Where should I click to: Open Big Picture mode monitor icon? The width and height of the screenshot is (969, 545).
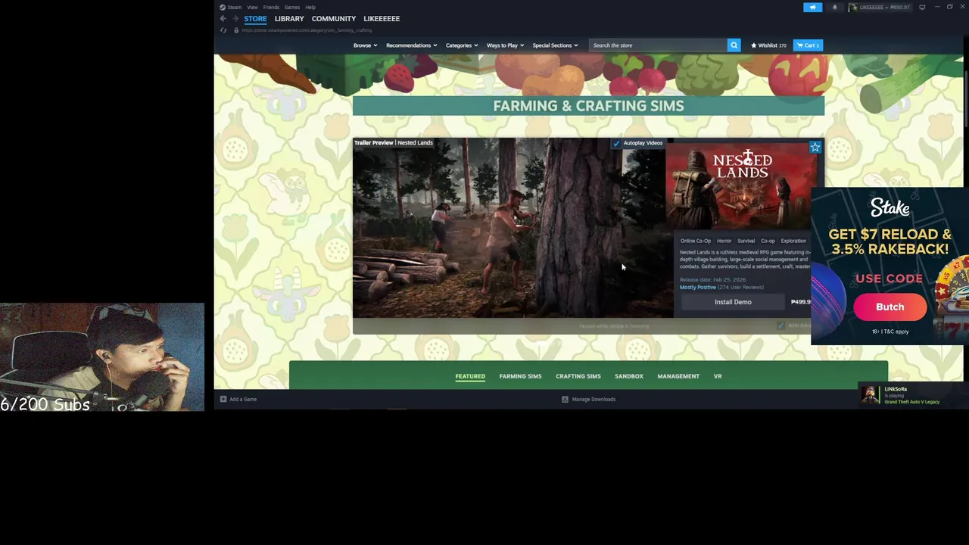(x=922, y=7)
